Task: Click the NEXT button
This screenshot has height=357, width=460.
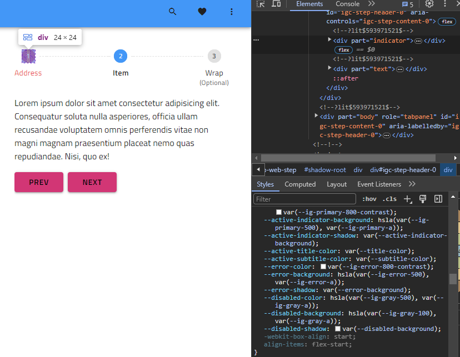Action: pos(92,182)
